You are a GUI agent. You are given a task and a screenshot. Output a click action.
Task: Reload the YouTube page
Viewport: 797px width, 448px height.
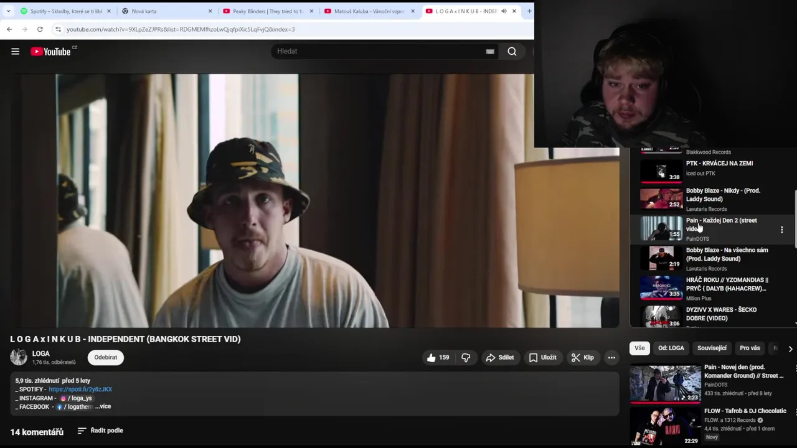40,29
